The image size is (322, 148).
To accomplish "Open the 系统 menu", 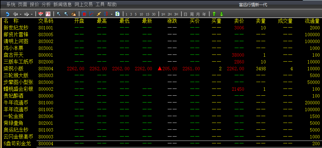I will click(x=11, y=4).
